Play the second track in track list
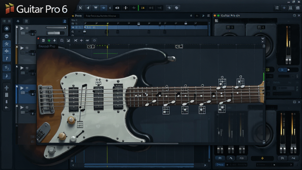 (x=22, y=48)
